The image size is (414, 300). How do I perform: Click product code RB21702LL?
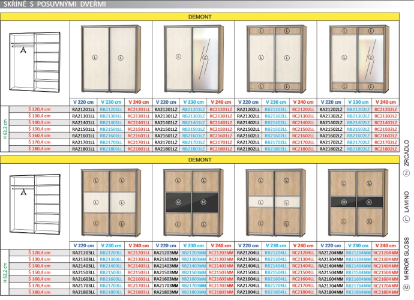tap(276, 142)
